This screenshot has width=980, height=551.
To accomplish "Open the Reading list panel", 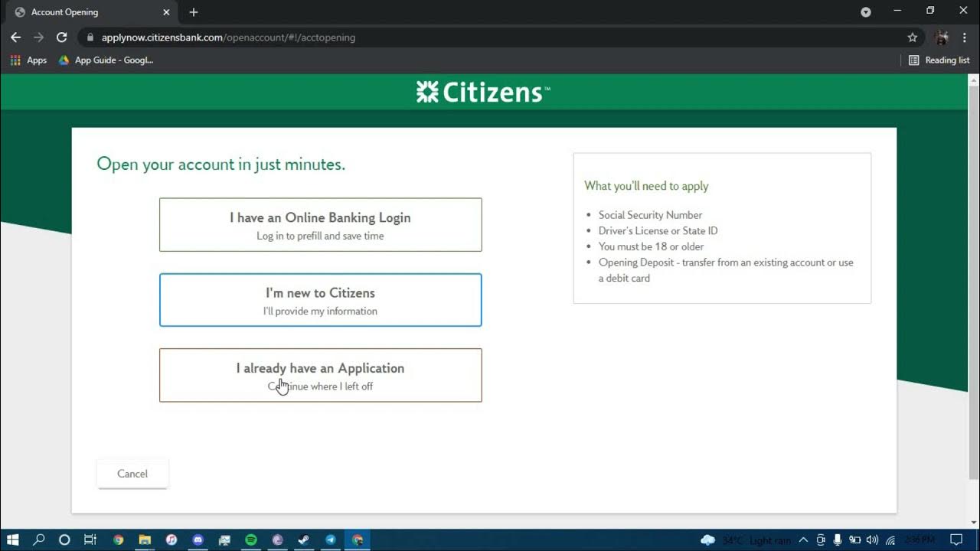I will [939, 60].
